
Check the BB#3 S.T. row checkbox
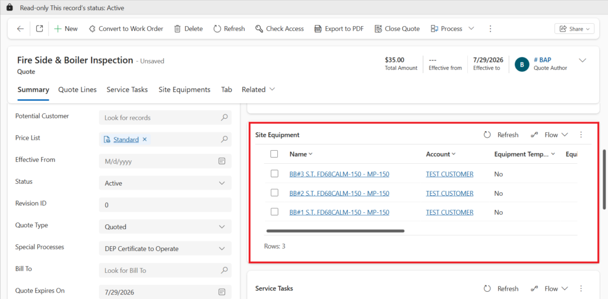[x=274, y=174]
